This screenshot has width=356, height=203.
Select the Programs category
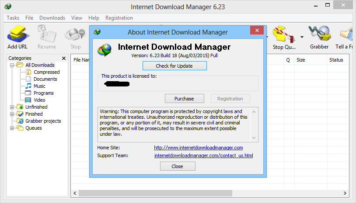43,93
